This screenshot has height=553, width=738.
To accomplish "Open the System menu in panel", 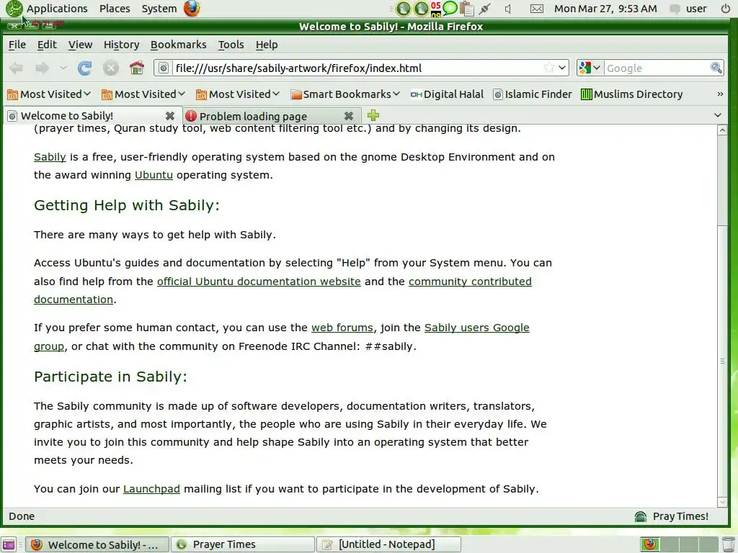I will coord(159,9).
